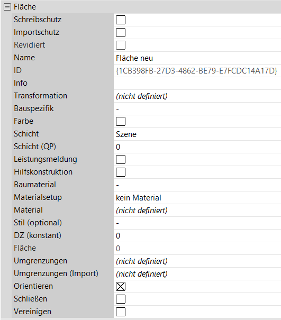Open the Bauspezifik value field
Screen dimensions: 281x320
(197, 109)
